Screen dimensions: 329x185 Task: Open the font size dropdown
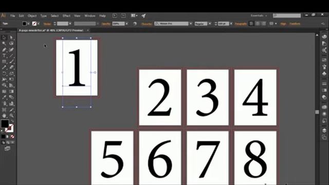(x=231, y=24)
